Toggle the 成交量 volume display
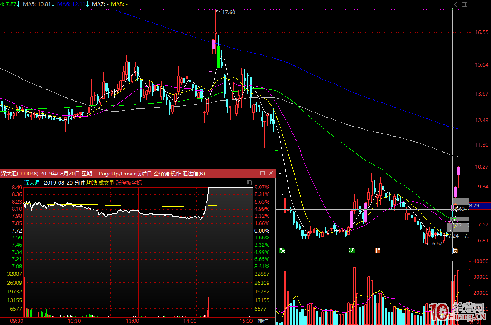491x325 pixels. click(x=106, y=183)
